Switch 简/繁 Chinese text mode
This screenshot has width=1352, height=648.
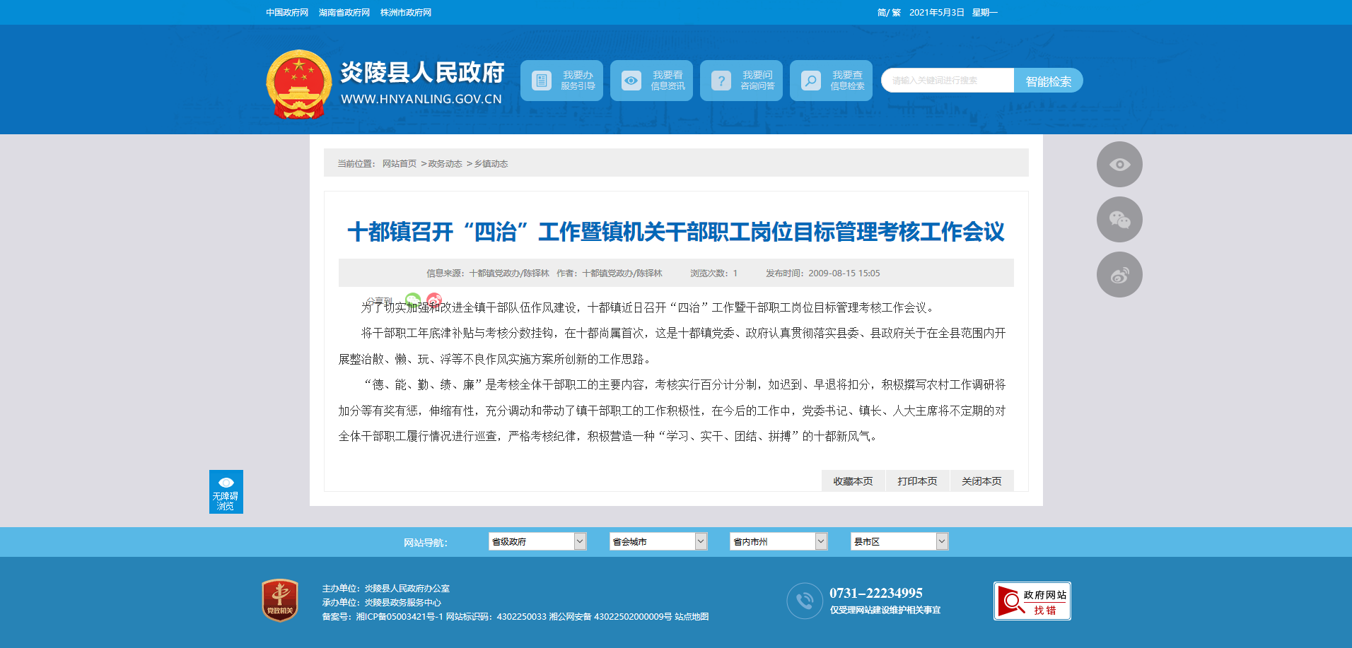click(888, 13)
